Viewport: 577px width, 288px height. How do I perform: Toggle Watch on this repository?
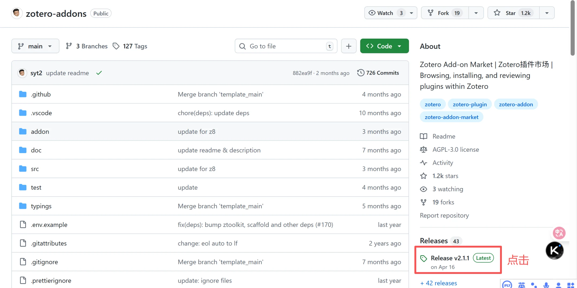[385, 13]
